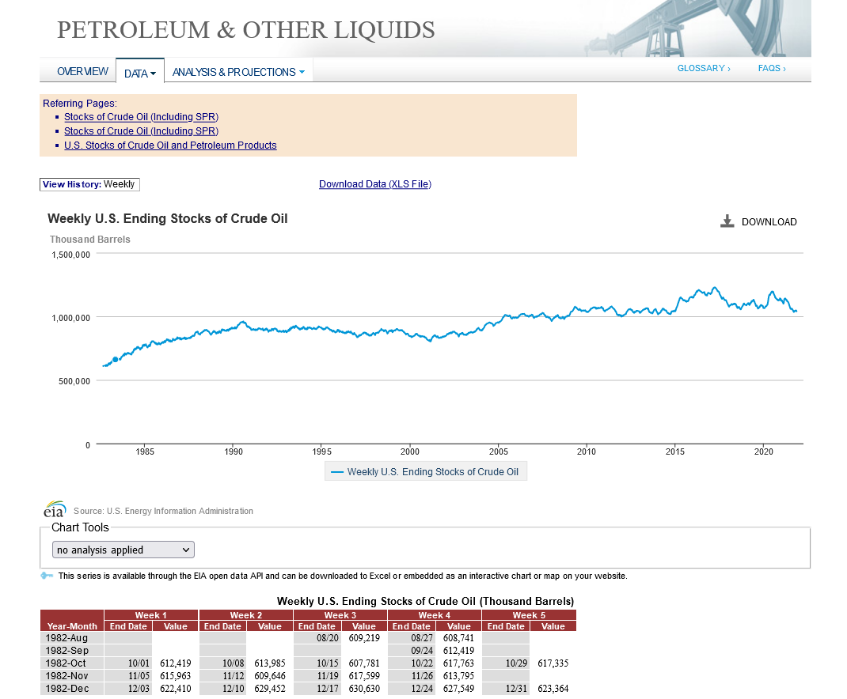
Task: Download Data XLS File link
Action: [x=375, y=184]
